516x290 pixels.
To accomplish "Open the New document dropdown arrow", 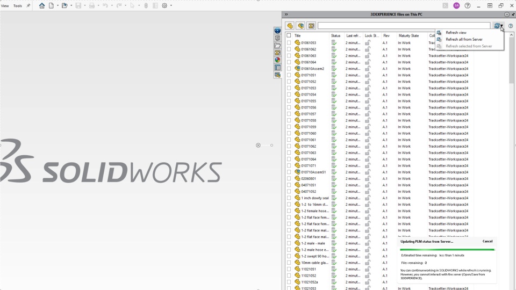I will coord(58,5).
